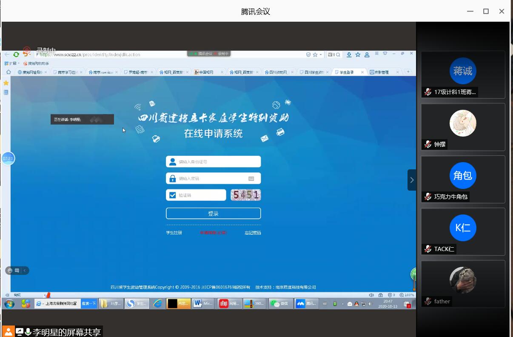Screen dimensions: 513x337
Task: Switch to the 四川学生资助 tab
Action: [314, 72]
